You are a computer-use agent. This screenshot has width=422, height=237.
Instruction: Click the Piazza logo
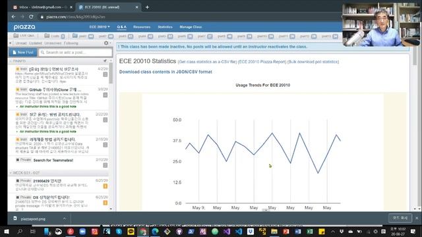pos(24,27)
